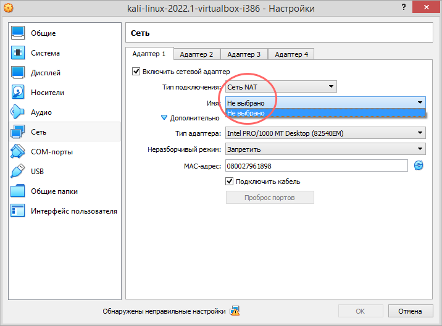Screen dimensions: 442x326
Task: Switch to Адаптер 3 tab
Action: (x=244, y=54)
